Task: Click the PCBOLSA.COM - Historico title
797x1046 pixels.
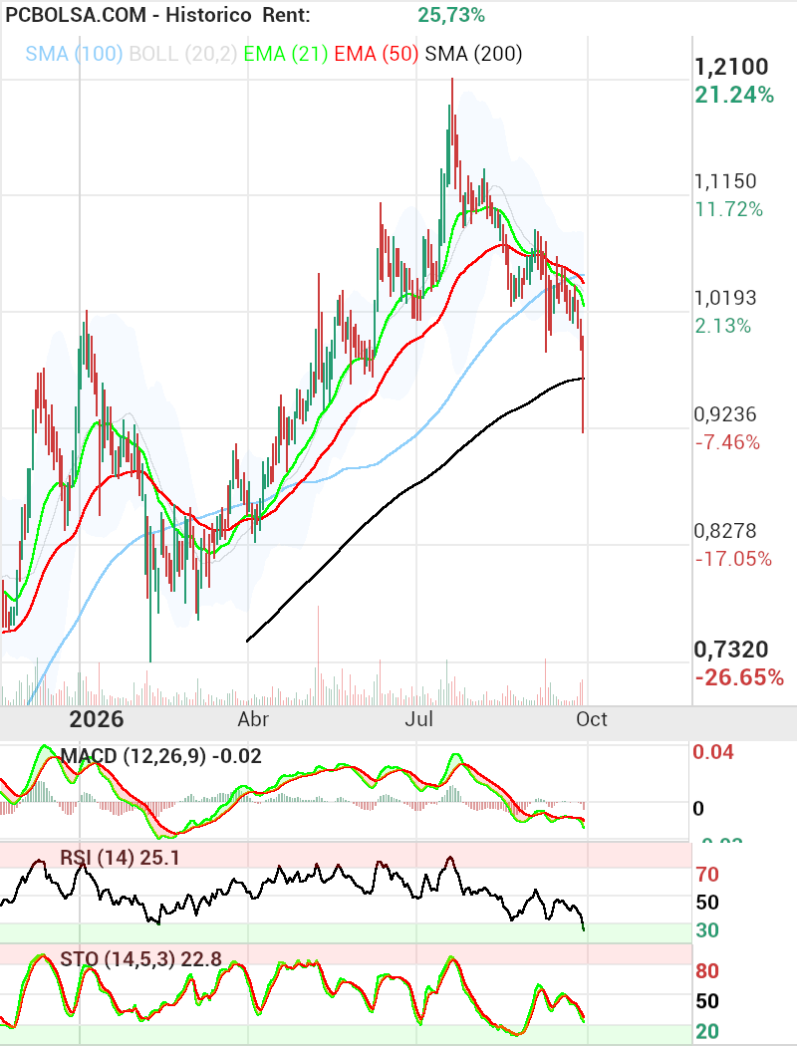Action: (129, 15)
